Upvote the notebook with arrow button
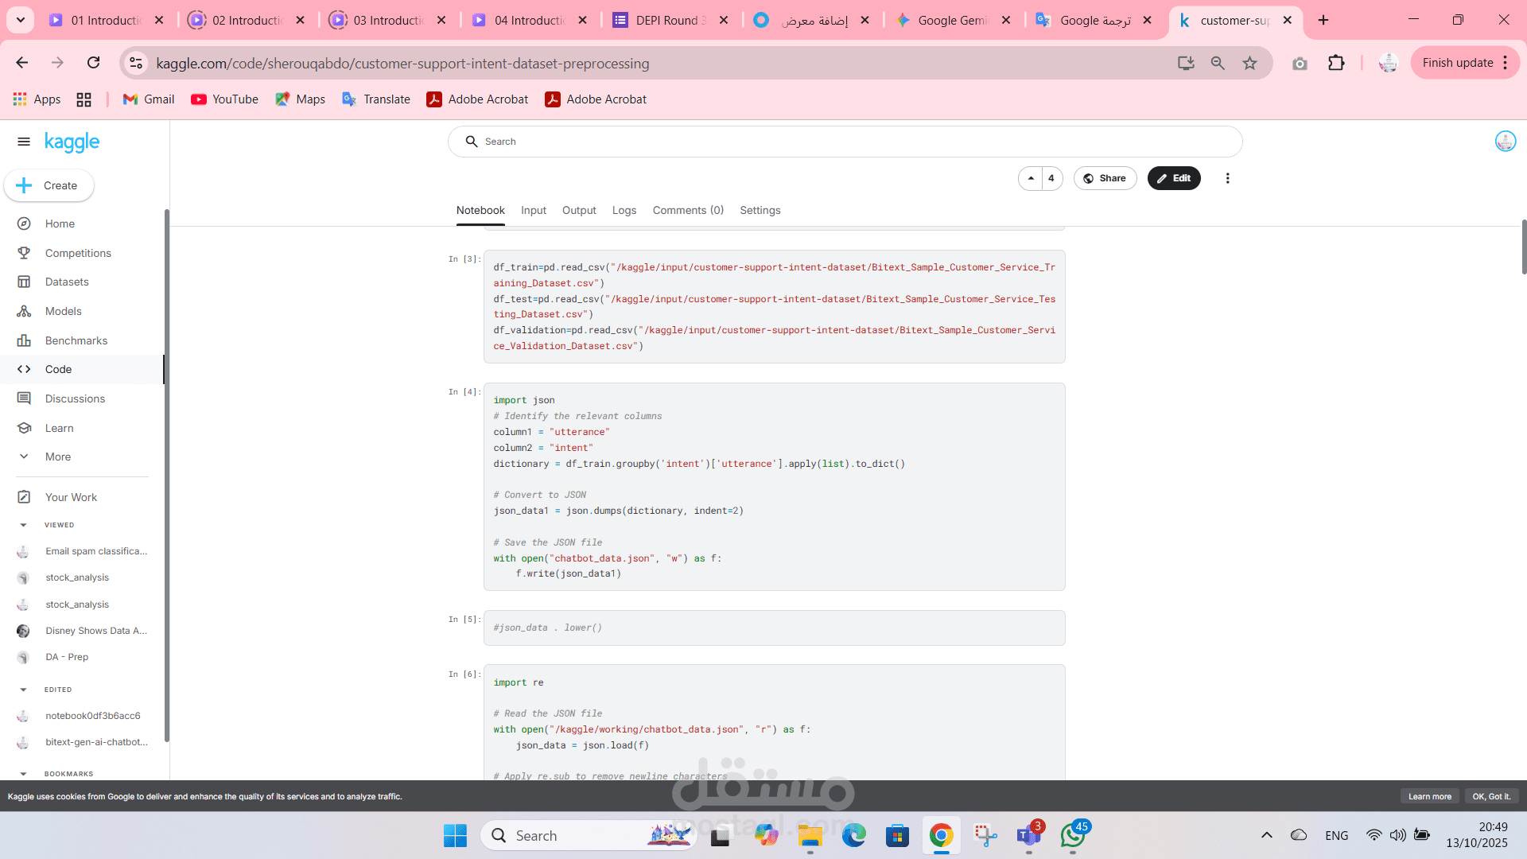 pos(1031,178)
